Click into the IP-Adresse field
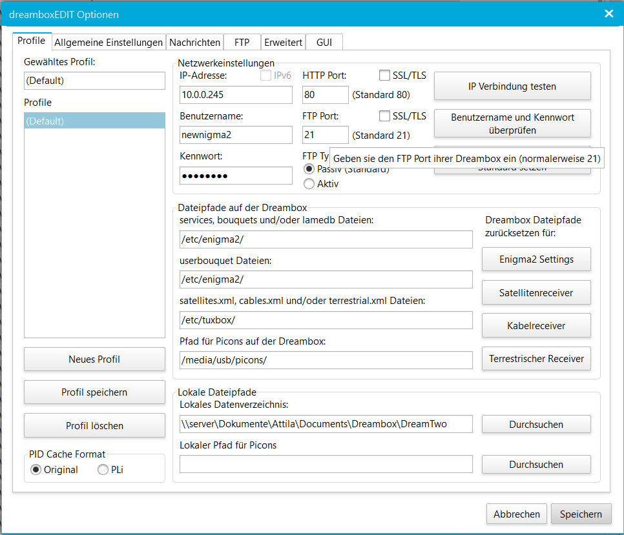The image size is (624, 535). pos(236,95)
